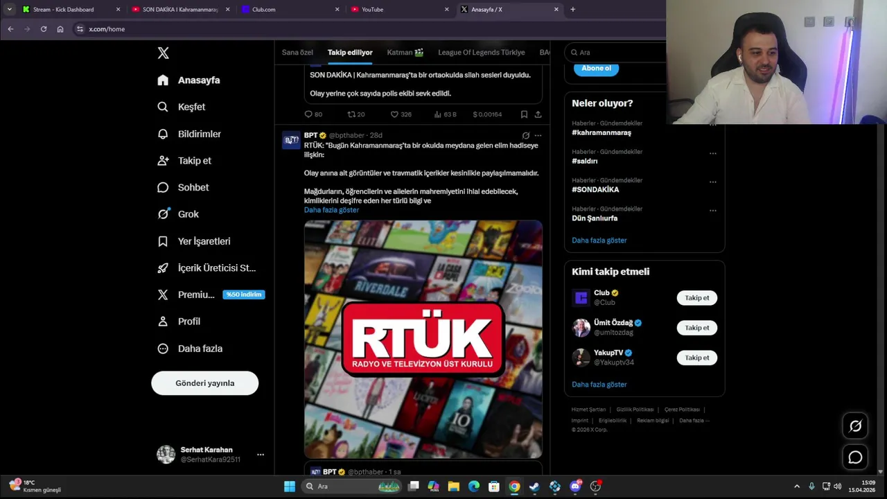Screen dimensions: 887x499
Task: Share the SON DAKİKA post
Action: click(538, 114)
